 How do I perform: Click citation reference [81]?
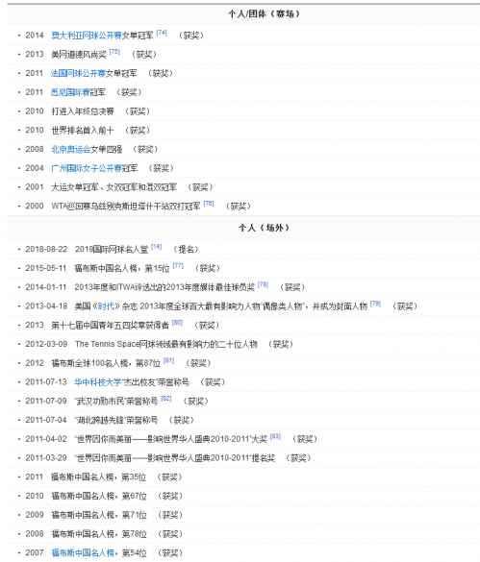tap(168, 360)
